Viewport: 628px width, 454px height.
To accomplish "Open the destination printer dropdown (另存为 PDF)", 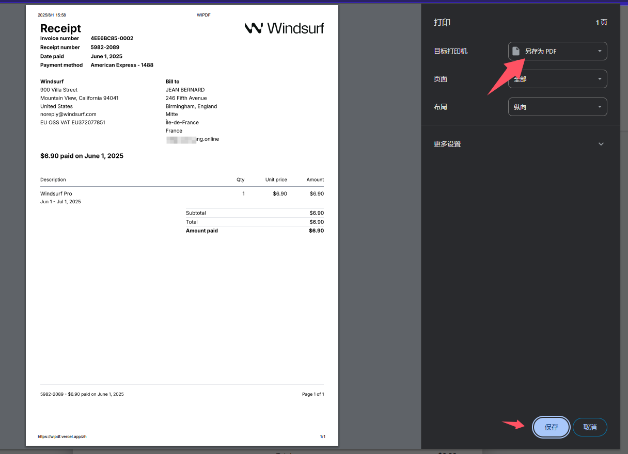I will pos(557,51).
